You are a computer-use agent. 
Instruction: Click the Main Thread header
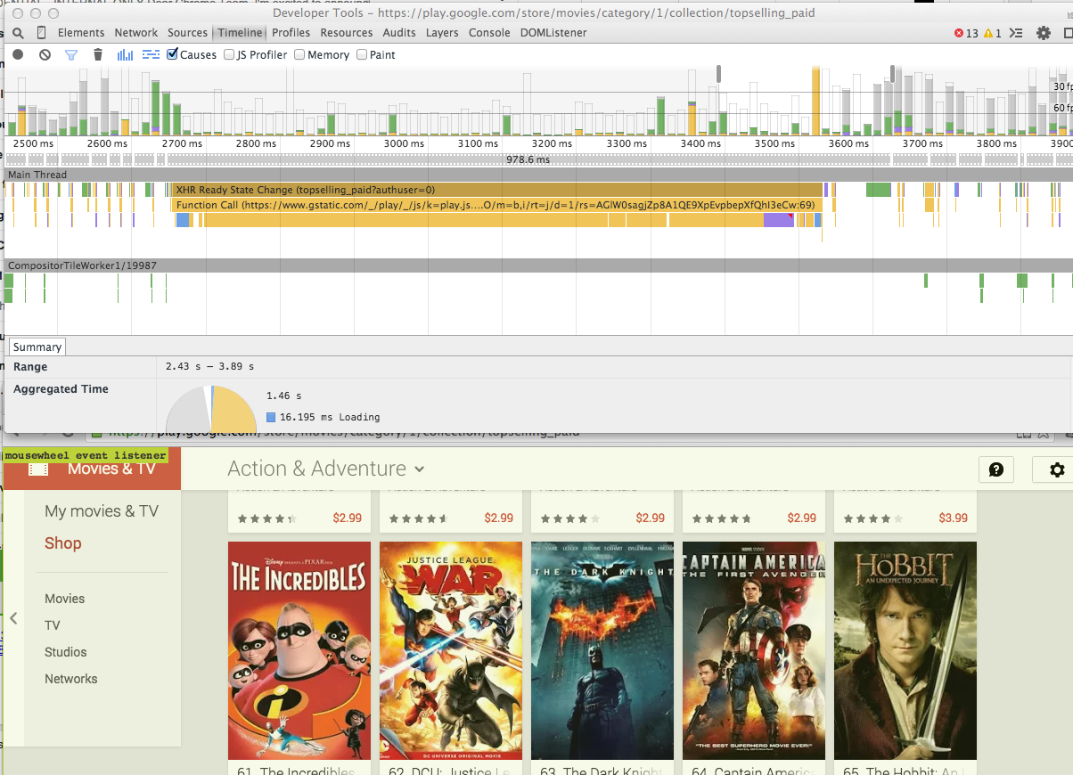538,175
